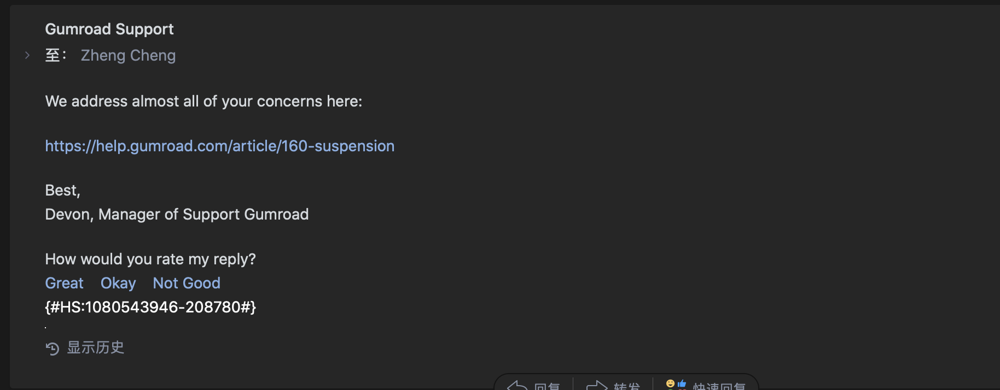Image resolution: width=1000 pixels, height=390 pixels.
Task: Click the show history clock icon
Action: 53,348
